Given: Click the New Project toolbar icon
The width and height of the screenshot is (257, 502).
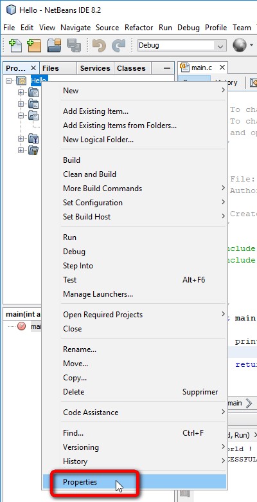Looking at the screenshot, I should (34, 45).
